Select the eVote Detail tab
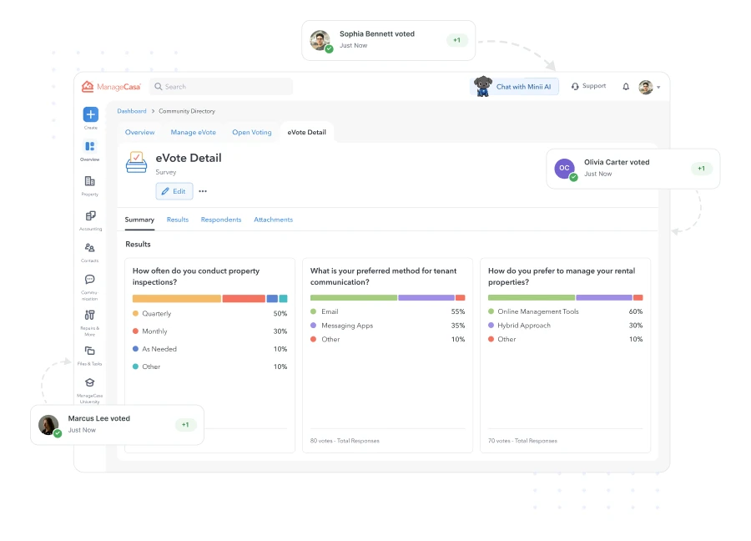The width and height of the screenshot is (751, 541). [306, 132]
